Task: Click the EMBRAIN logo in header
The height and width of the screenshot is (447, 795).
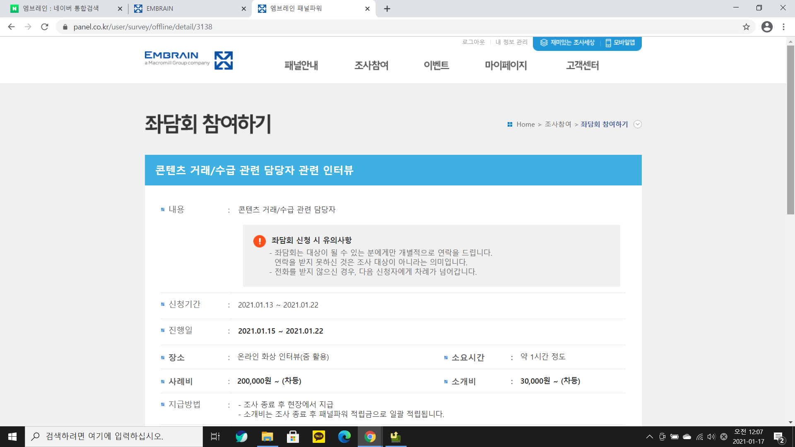Action: [188, 60]
